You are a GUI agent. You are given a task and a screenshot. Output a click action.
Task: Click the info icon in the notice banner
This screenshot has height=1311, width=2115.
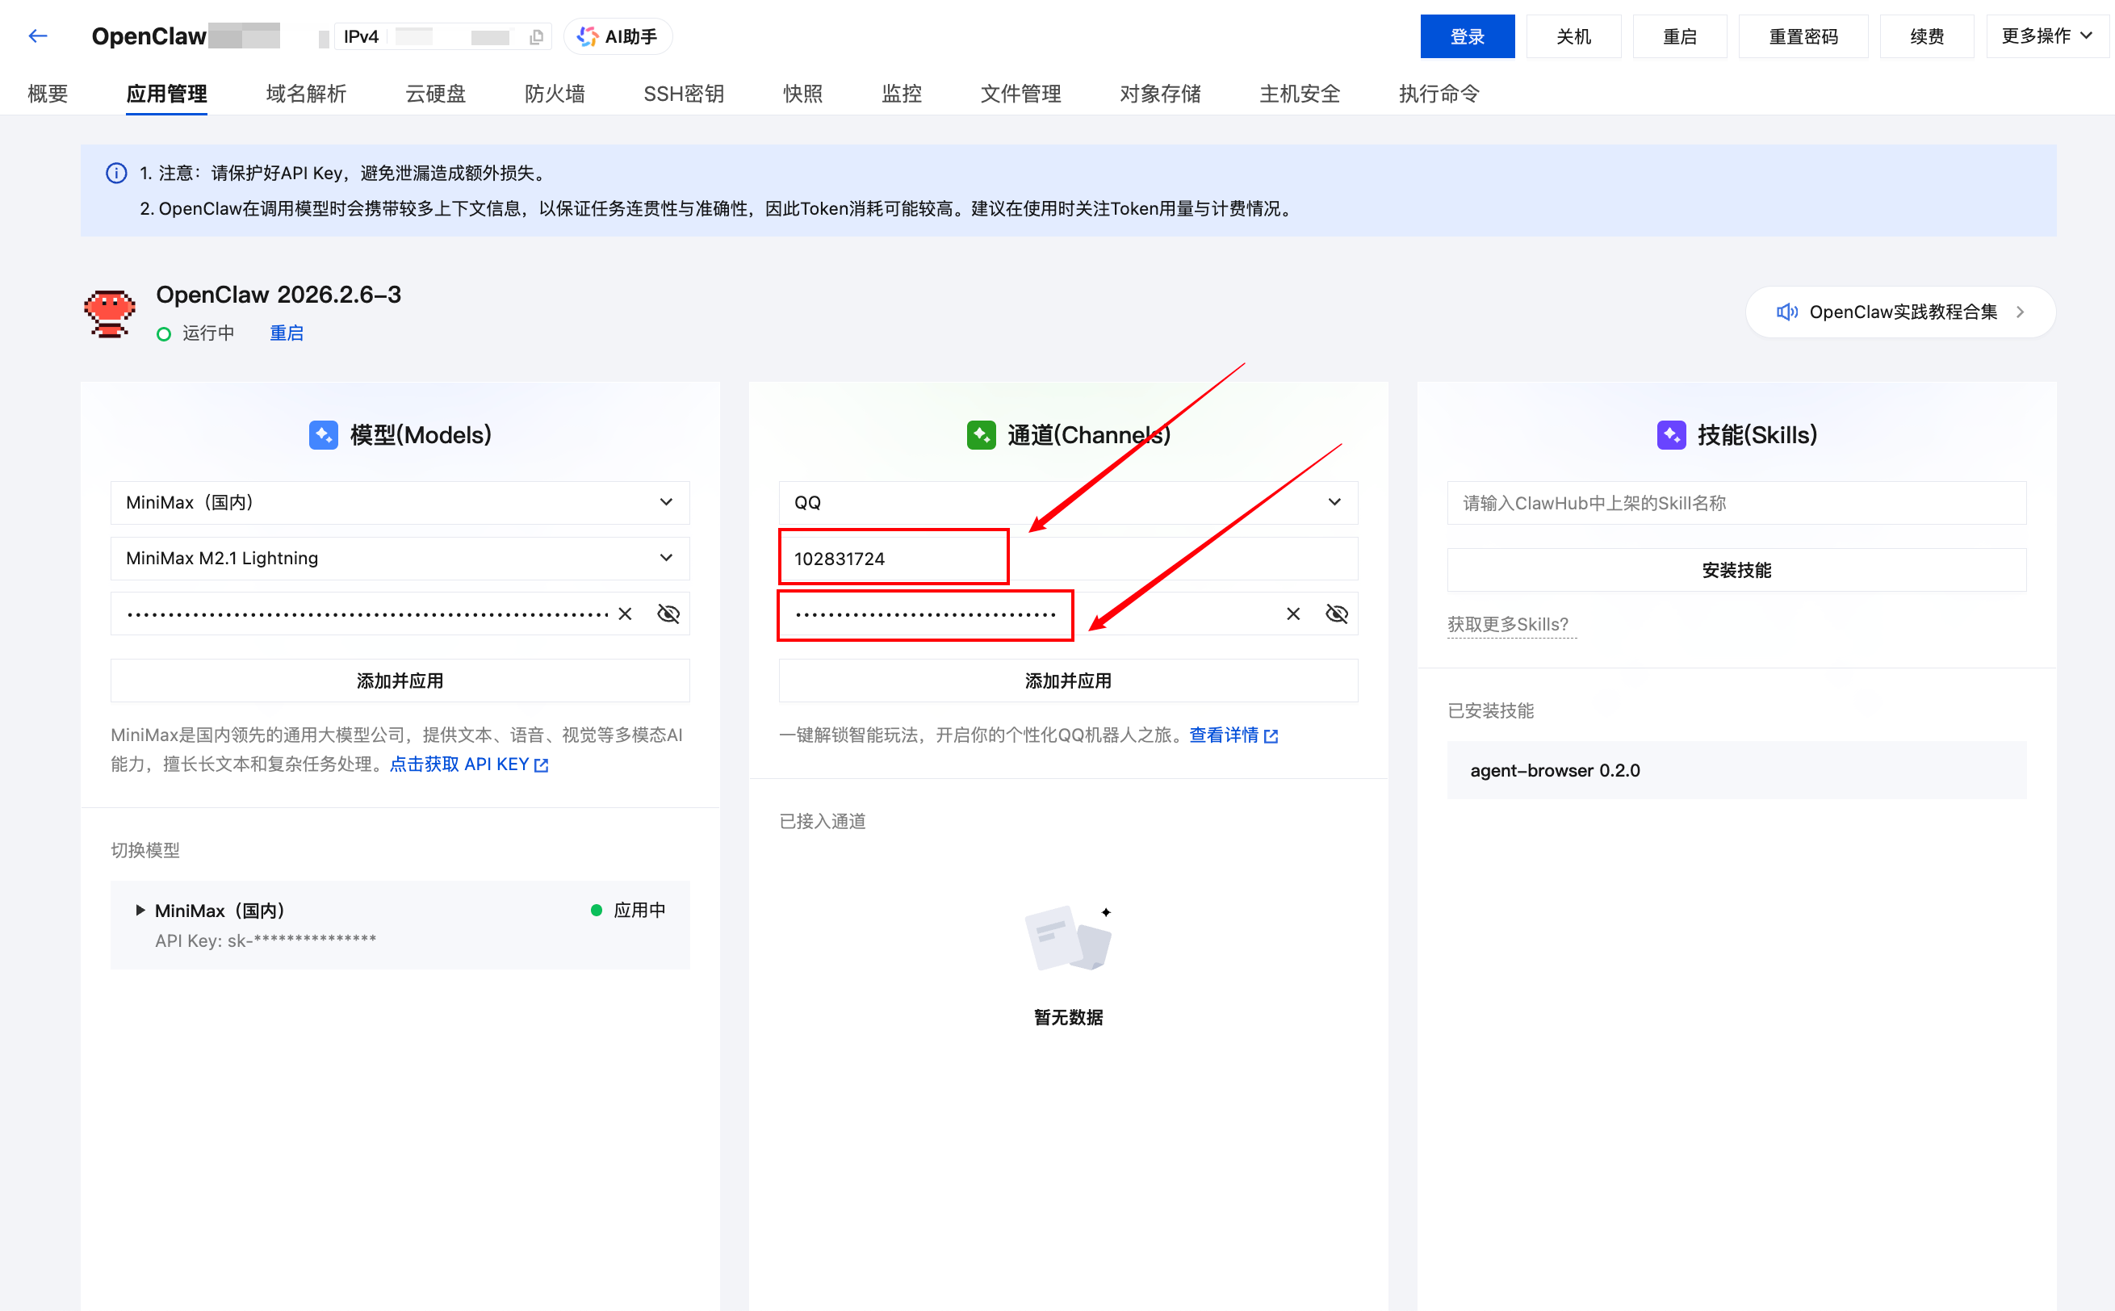click(116, 173)
